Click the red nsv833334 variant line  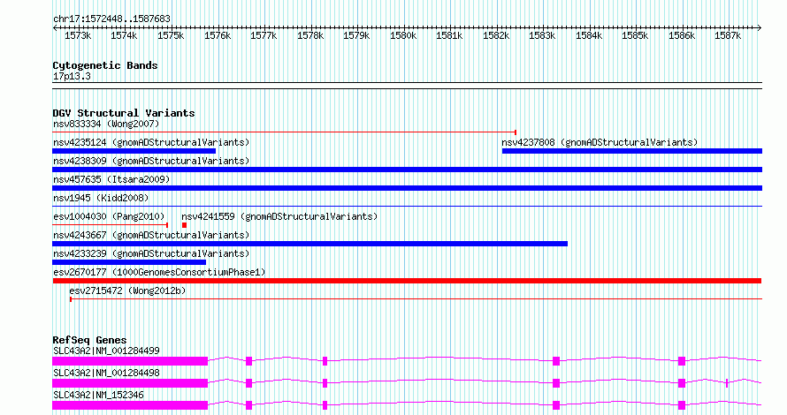click(285, 132)
